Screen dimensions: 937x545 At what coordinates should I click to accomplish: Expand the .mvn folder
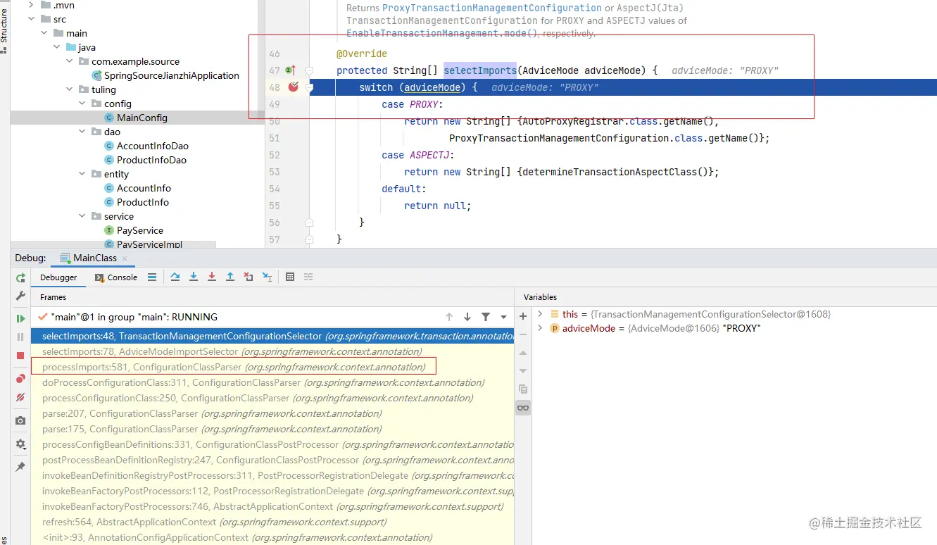pyautogui.click(x=32, y=5)
